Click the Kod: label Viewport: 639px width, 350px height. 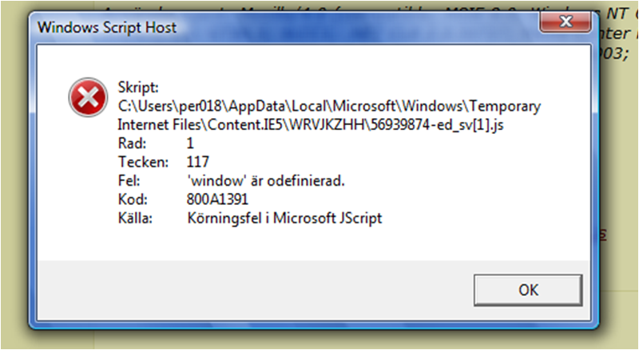click(x=133, y=199)
